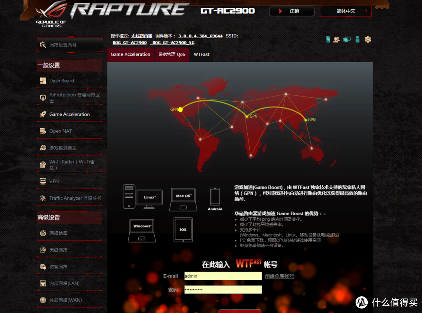Viewport: 422px width, 313px height.
Task: Click the 无线网络 wireless icon
Action: [43, 250]
